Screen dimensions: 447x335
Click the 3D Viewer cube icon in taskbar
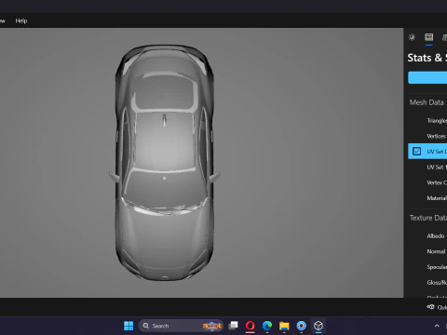318,326
